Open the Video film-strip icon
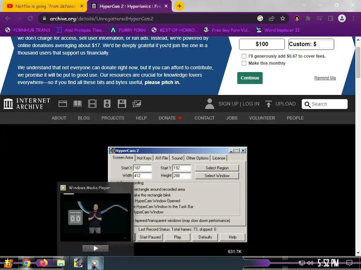The image size is (361, 270). (x=92, y=104)
